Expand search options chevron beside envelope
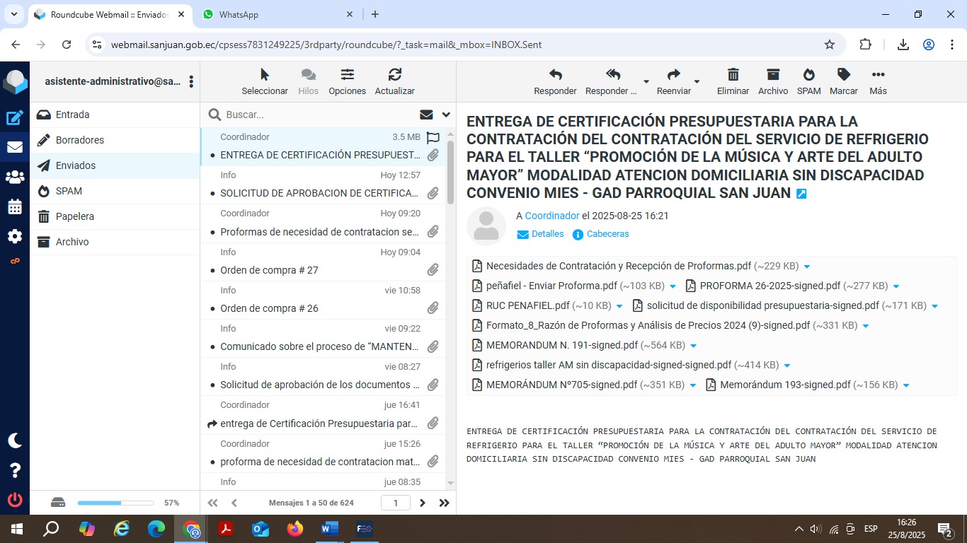The width and height of the screenshot is (967, 543). [446, 115]
